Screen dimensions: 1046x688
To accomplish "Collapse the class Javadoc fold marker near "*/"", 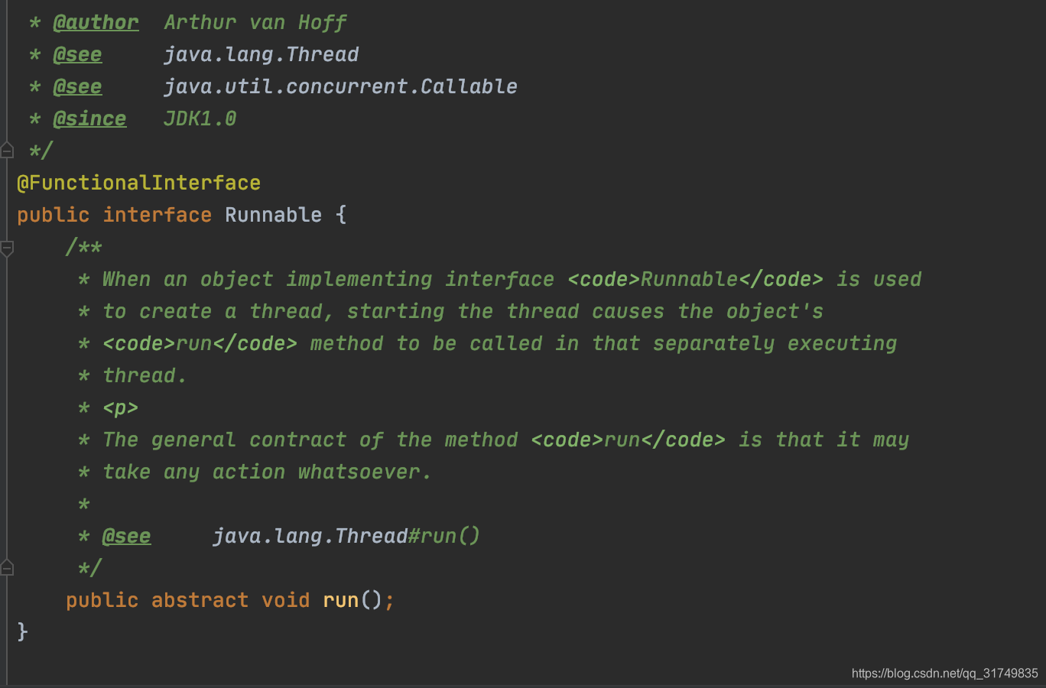I will (7, 150).
